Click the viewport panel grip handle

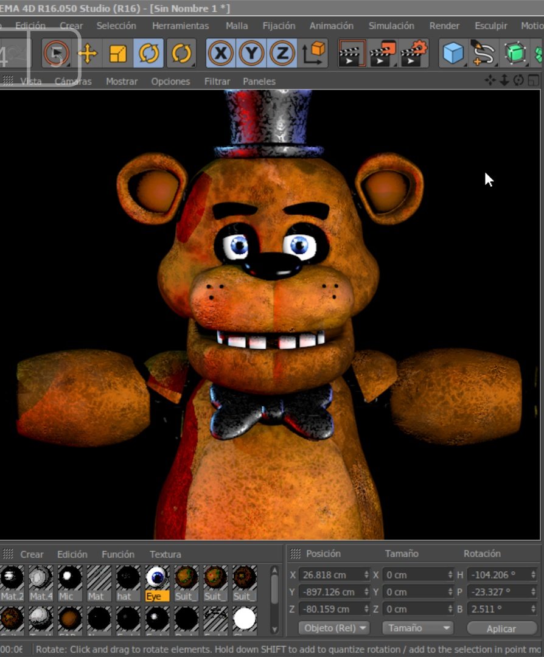tap(7, 81)
